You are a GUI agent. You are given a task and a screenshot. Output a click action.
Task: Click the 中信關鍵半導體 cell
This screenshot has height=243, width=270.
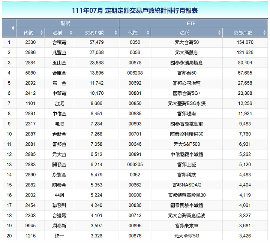point(187,154)
